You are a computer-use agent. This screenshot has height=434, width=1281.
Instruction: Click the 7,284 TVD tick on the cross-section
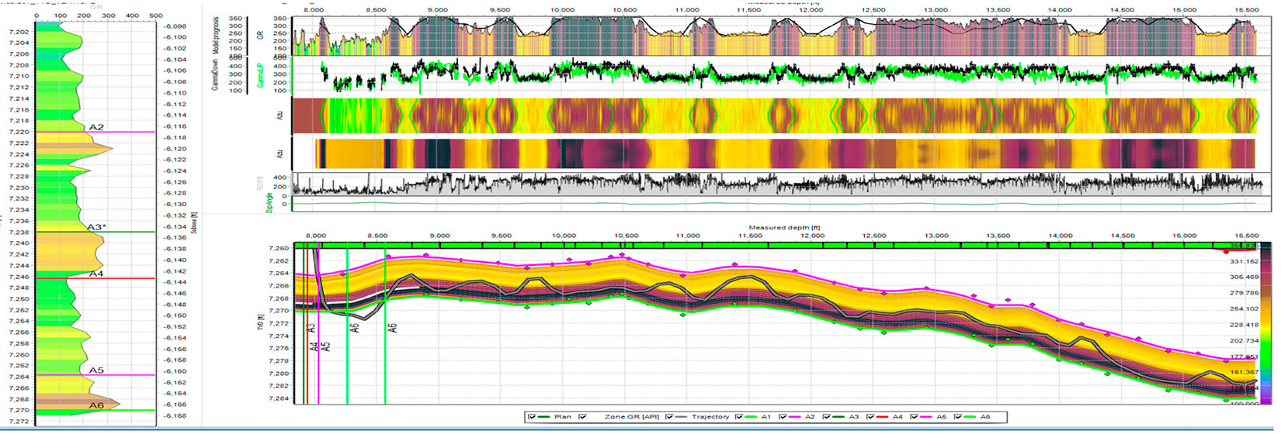click(279, 398)
